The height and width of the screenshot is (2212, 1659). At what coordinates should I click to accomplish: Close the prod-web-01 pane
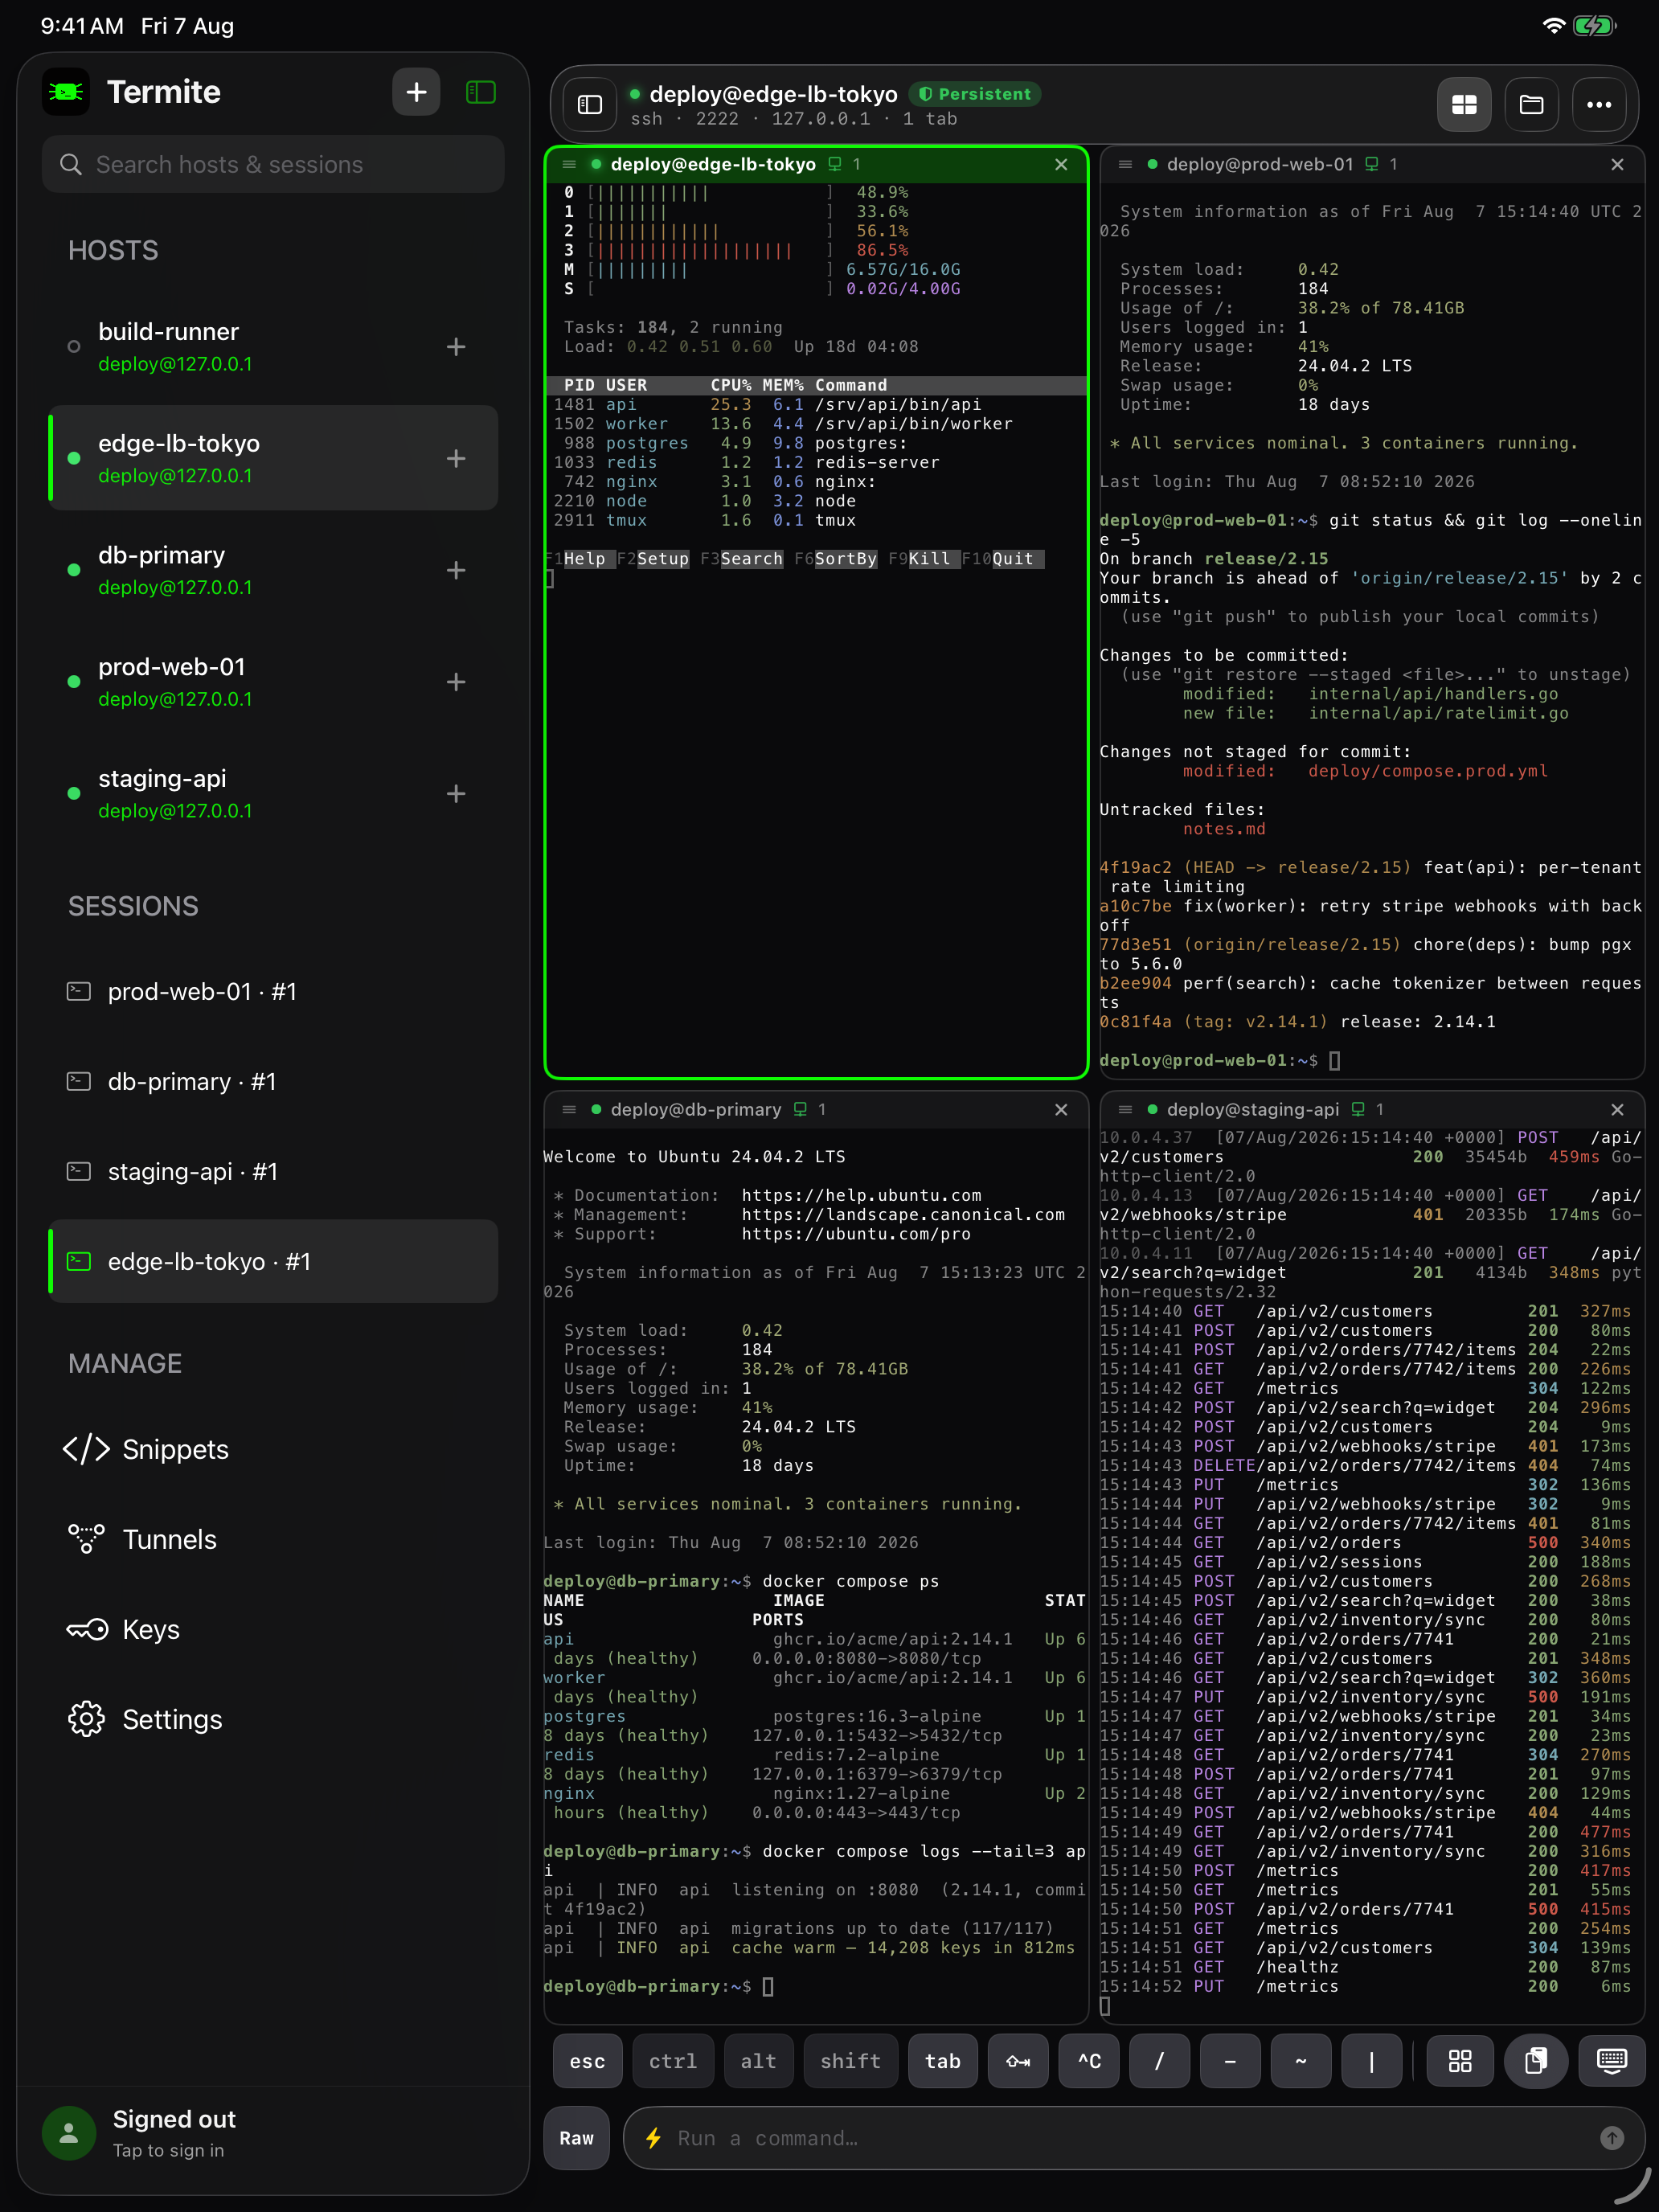[x=1617, y=164]
